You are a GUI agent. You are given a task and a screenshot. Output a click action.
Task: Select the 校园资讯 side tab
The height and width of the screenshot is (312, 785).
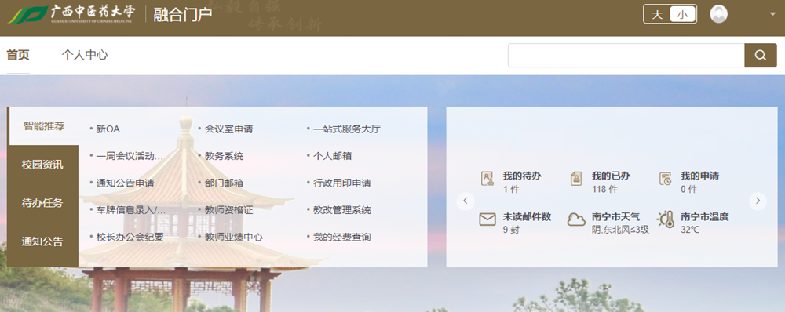click(42, 165)
